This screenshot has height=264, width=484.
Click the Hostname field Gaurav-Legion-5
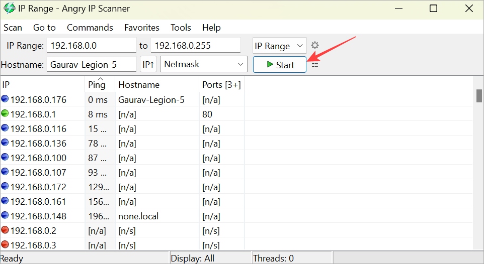point(92,64)
